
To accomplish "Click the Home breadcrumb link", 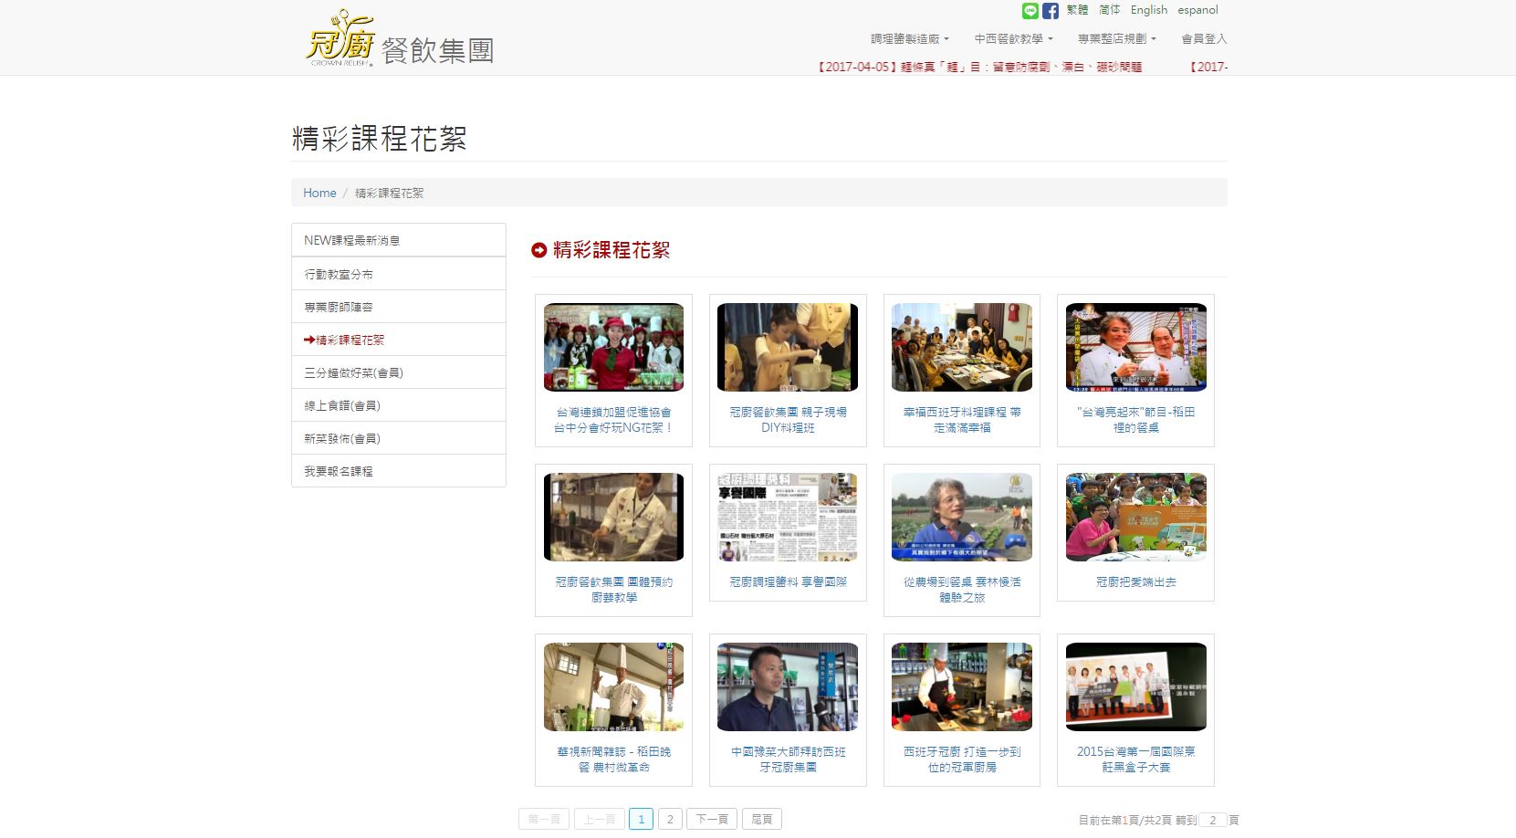I will [x=319, y=193].
